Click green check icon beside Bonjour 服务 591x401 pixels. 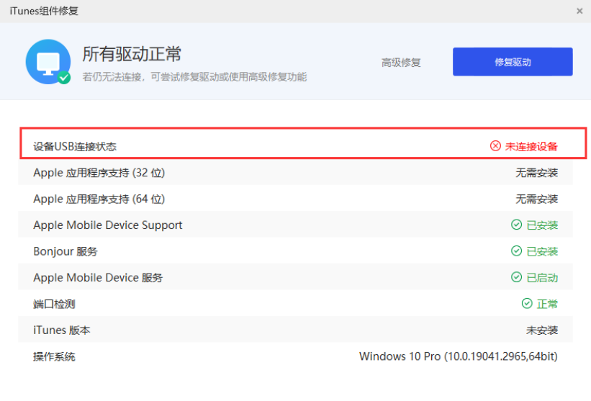click(x=516, y=251)
